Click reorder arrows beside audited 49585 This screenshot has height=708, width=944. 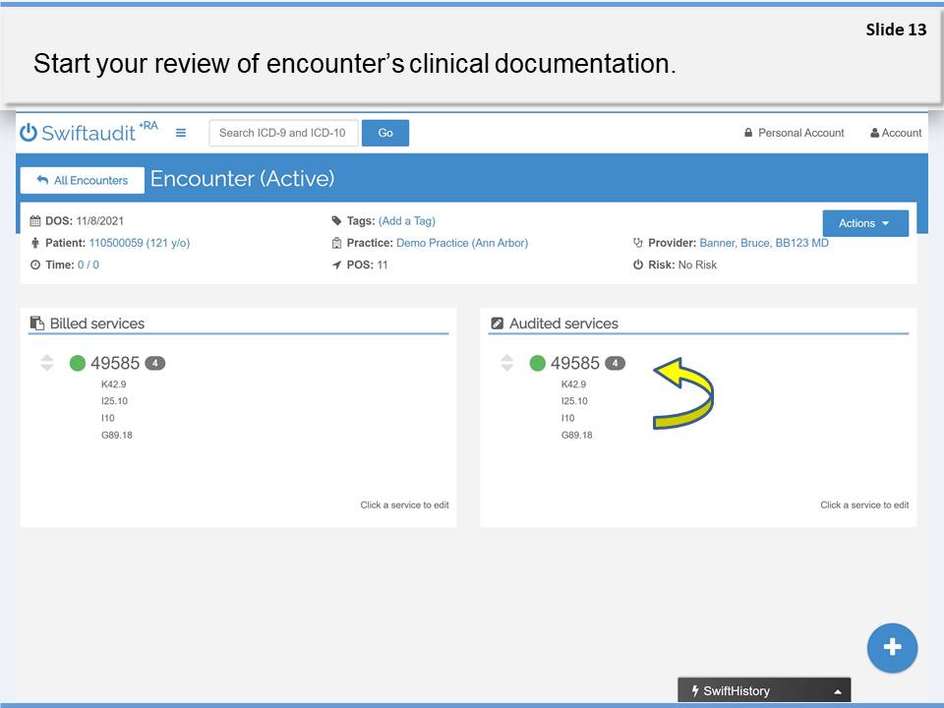point(506,363)
